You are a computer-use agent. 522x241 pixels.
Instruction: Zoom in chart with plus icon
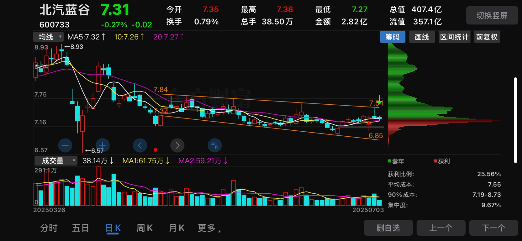(x=103, y=145)
